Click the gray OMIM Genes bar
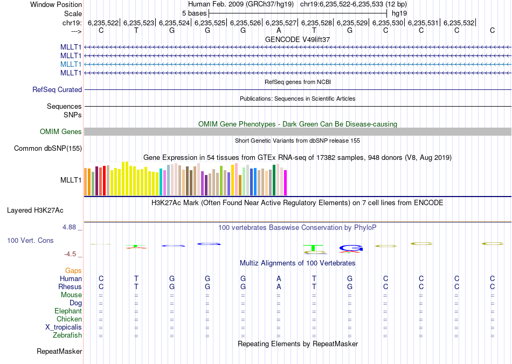This screenshot has height=364, width=512. tap(297, 132)
